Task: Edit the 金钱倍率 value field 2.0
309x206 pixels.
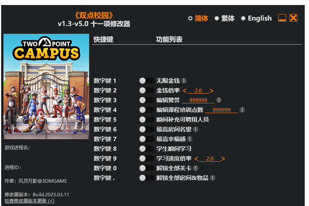Action: [198, 91]
